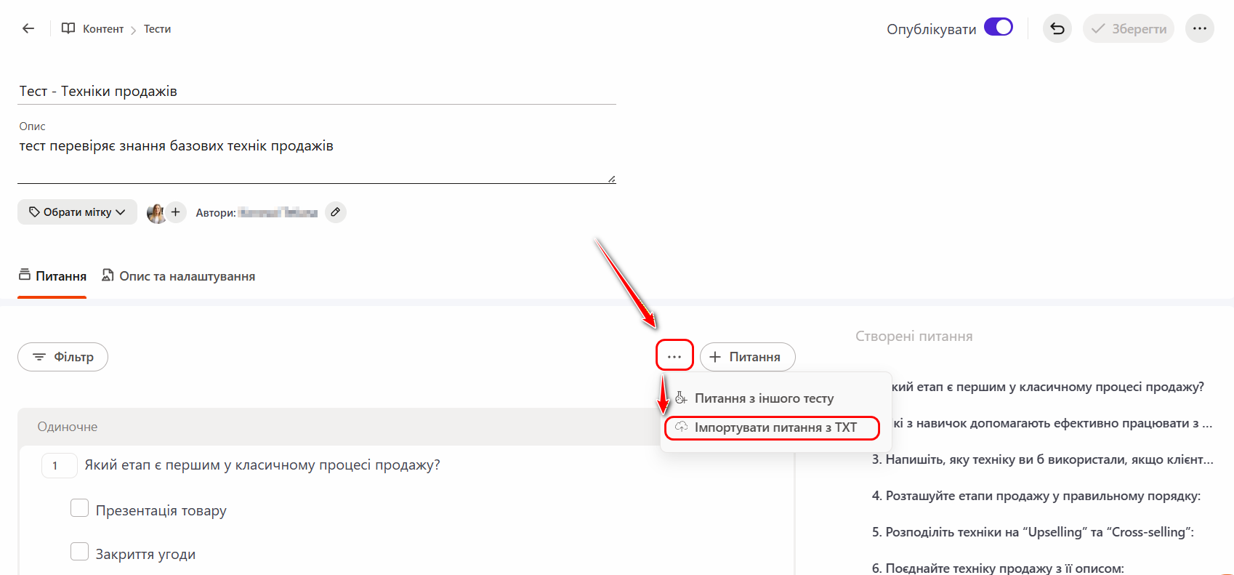Open the Фільтр filter options

pos(63,357)
